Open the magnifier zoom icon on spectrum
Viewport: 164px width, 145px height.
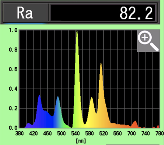148,41
